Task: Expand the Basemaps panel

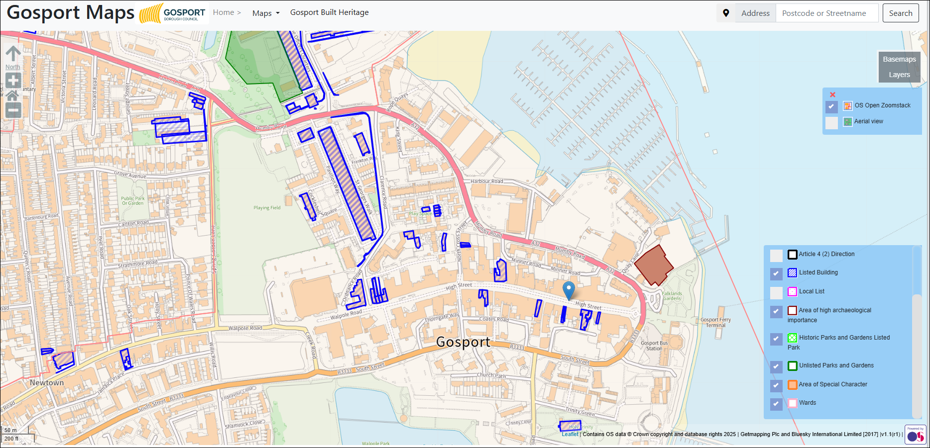Action: 899,59
